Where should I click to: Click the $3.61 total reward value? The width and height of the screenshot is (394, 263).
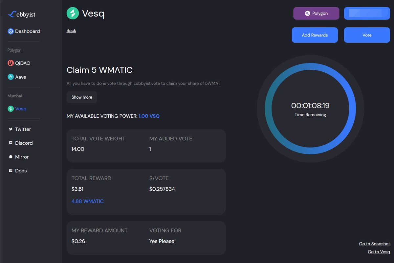(x=77, y=189)
